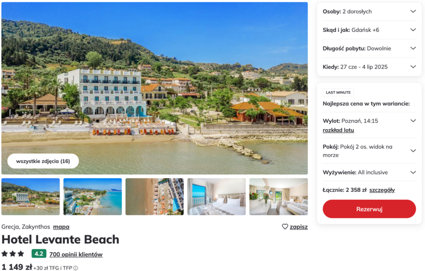
Task: Click the szczegóły price details link
Action: pos(382,190)
